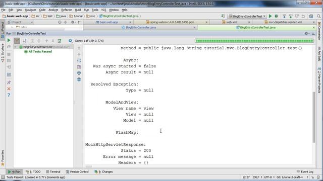Change CRLF line separator in status bar
Screen dimensions: 323x181
coord(257,177)
